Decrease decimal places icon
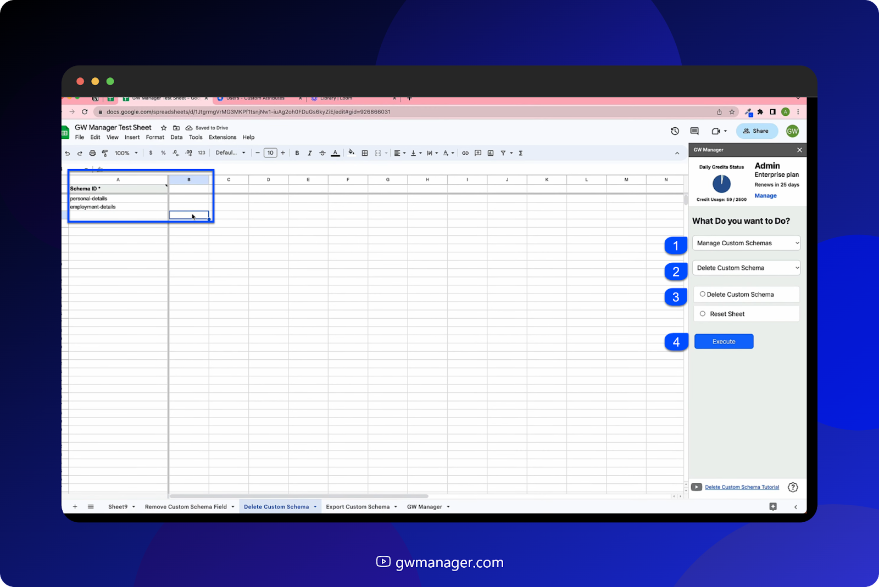The image size is (879, 587). [x=176, y=153]
